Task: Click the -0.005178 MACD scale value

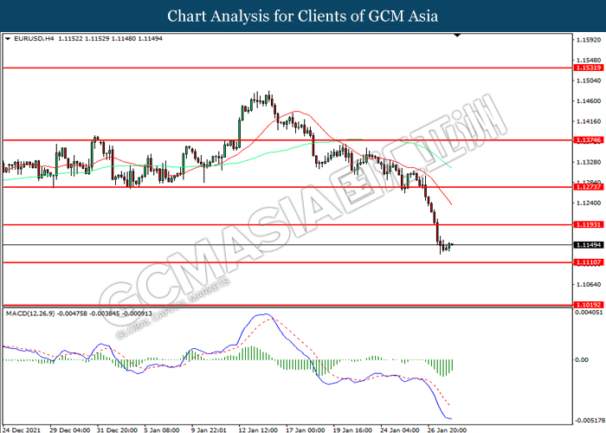Action: coord(590,420)
